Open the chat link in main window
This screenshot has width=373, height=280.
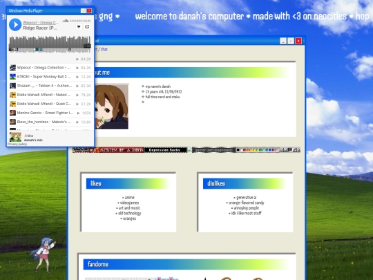104,49
